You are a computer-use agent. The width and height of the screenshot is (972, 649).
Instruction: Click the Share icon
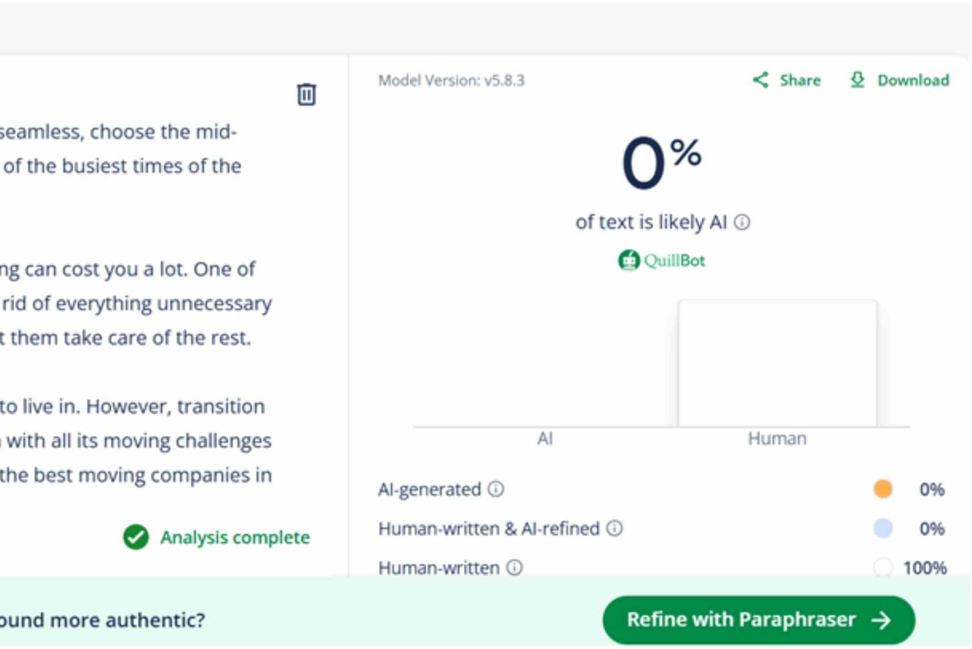tap(761, 80)
